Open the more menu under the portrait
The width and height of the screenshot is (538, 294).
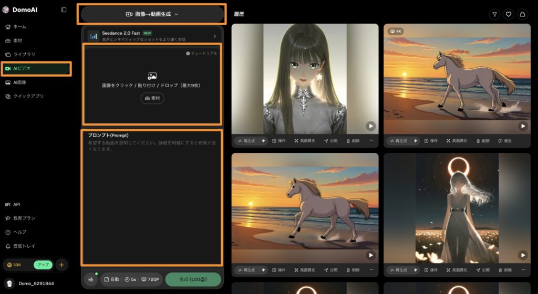[371, 141]
